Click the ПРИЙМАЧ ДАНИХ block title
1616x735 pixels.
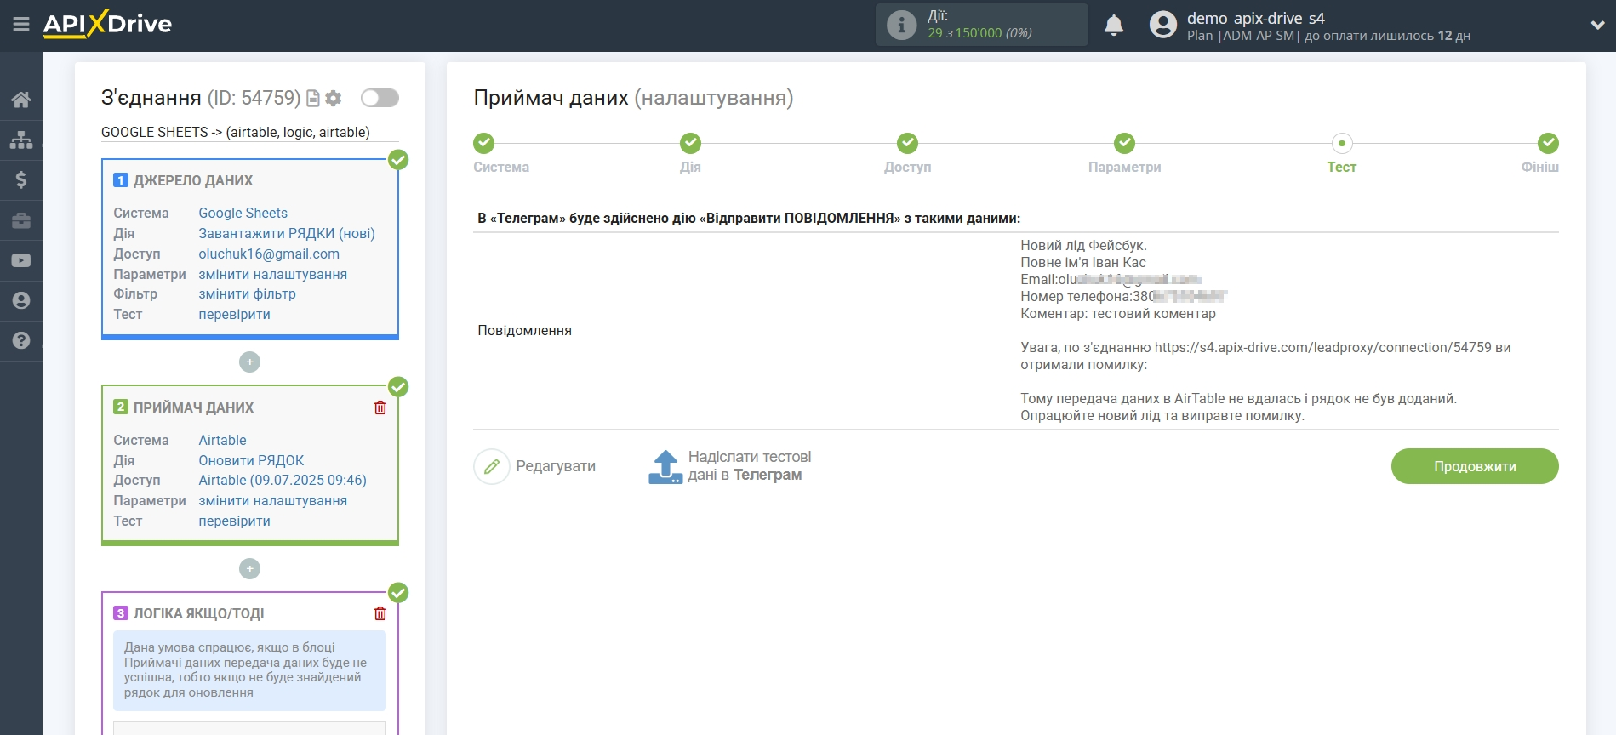[193, 407]
